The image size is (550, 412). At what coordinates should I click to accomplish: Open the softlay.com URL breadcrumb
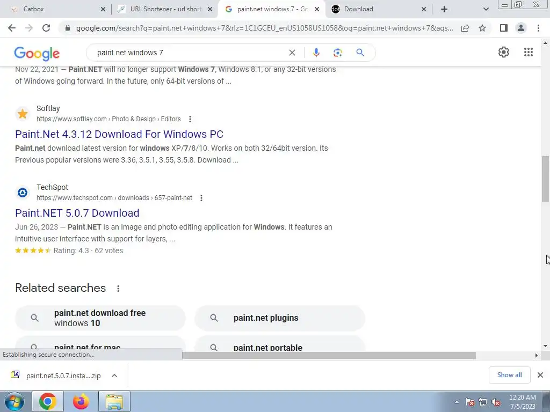pyautogui.click(x=108, y=119)
